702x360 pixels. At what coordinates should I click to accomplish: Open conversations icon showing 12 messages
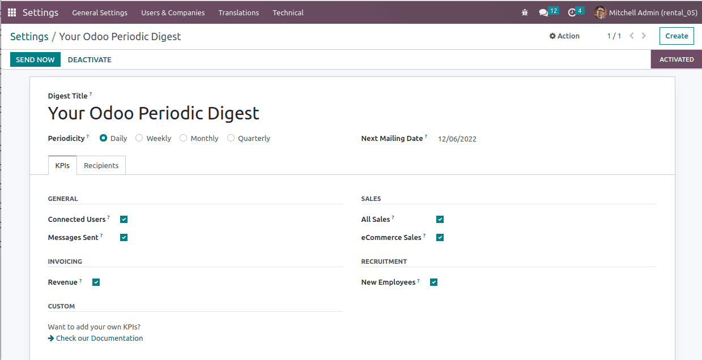548,12
